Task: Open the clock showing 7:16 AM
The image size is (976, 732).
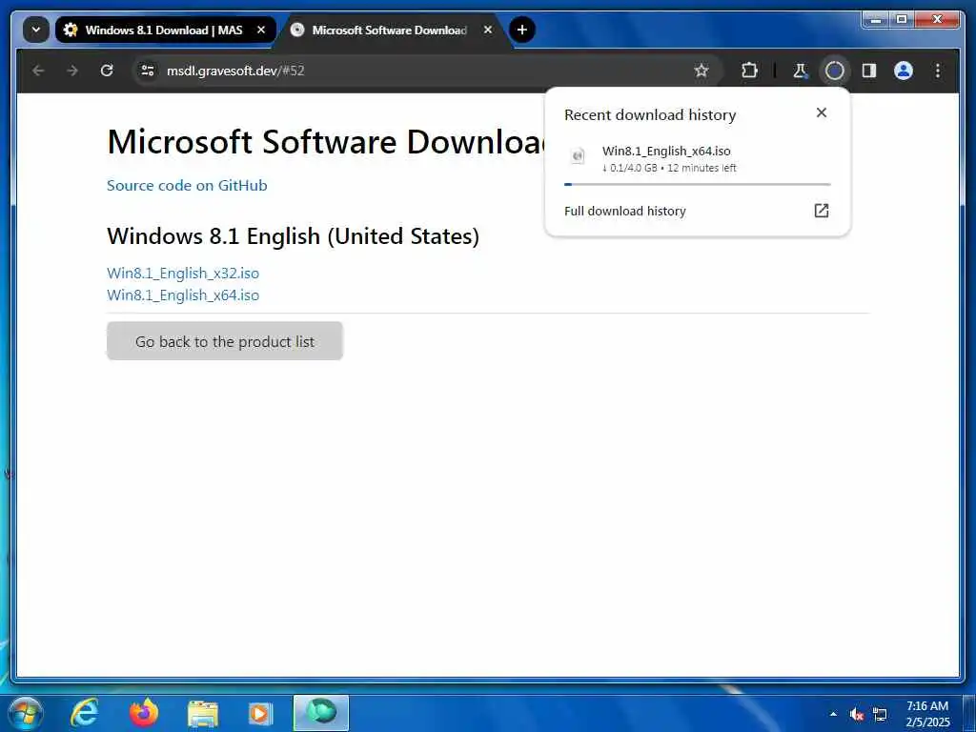Action: (x=927, y=714)
